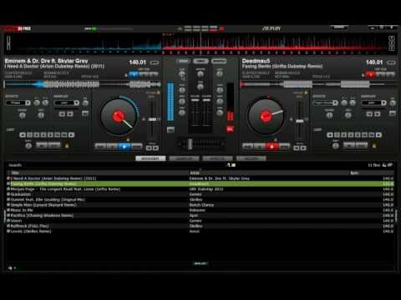The width and height of the screenshot is (401, 300).
Task: Click the crossfader handle
Action: (x=190, y=144)
